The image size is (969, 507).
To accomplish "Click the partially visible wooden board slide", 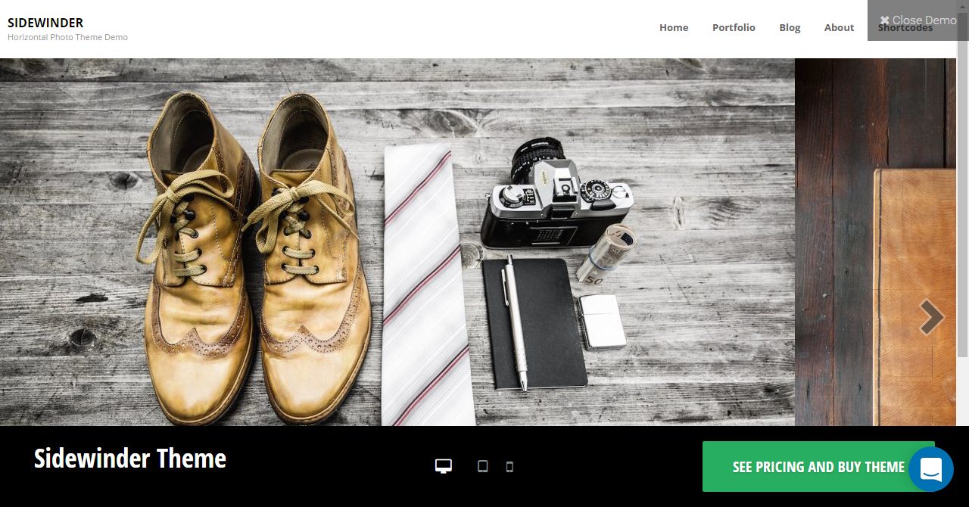I will click(x=876, y=242).
